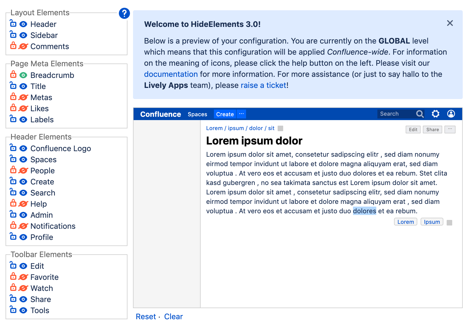
Task: Click the red lock beside Help
Action: point(13,203)
